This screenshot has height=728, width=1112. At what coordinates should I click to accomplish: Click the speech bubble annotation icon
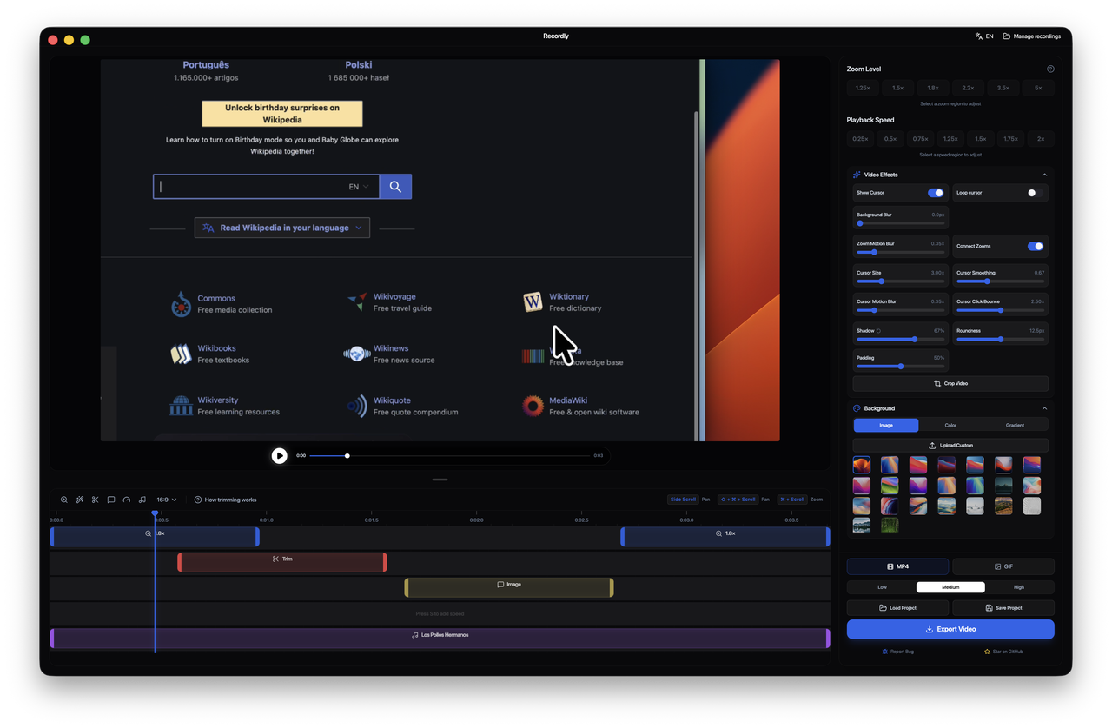(110, 500)
